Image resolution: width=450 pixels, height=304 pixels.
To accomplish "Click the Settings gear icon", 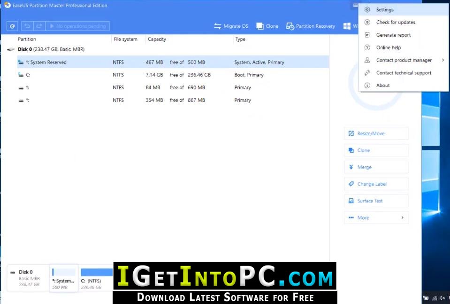I will coord(367,10).
